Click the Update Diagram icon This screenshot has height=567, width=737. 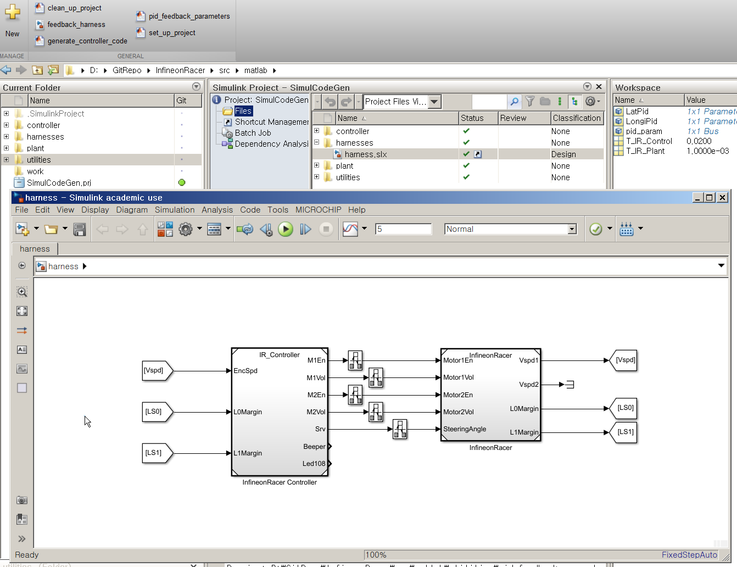(x=245, y=229)
